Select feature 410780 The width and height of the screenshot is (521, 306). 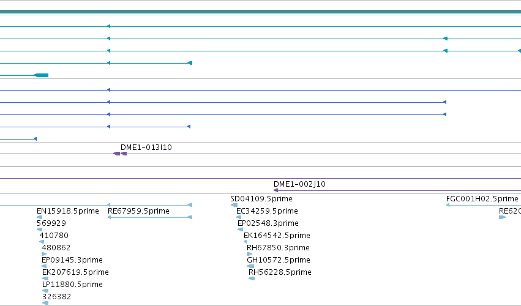click(x=54, y=236)
